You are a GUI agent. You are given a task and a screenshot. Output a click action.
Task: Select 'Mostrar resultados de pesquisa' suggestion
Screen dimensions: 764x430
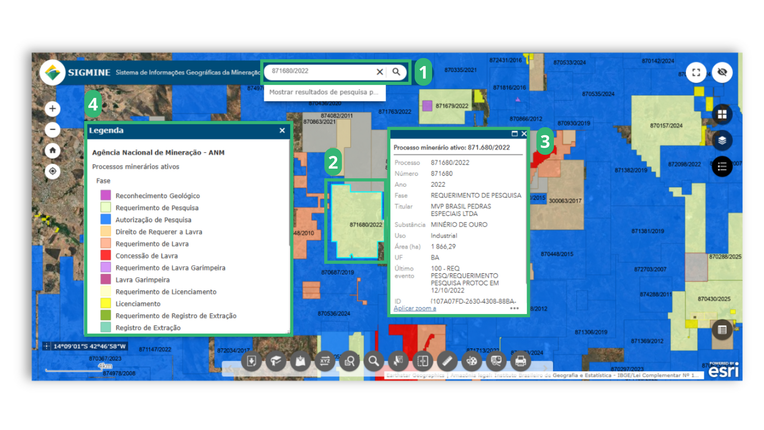(x=324, y=92)
